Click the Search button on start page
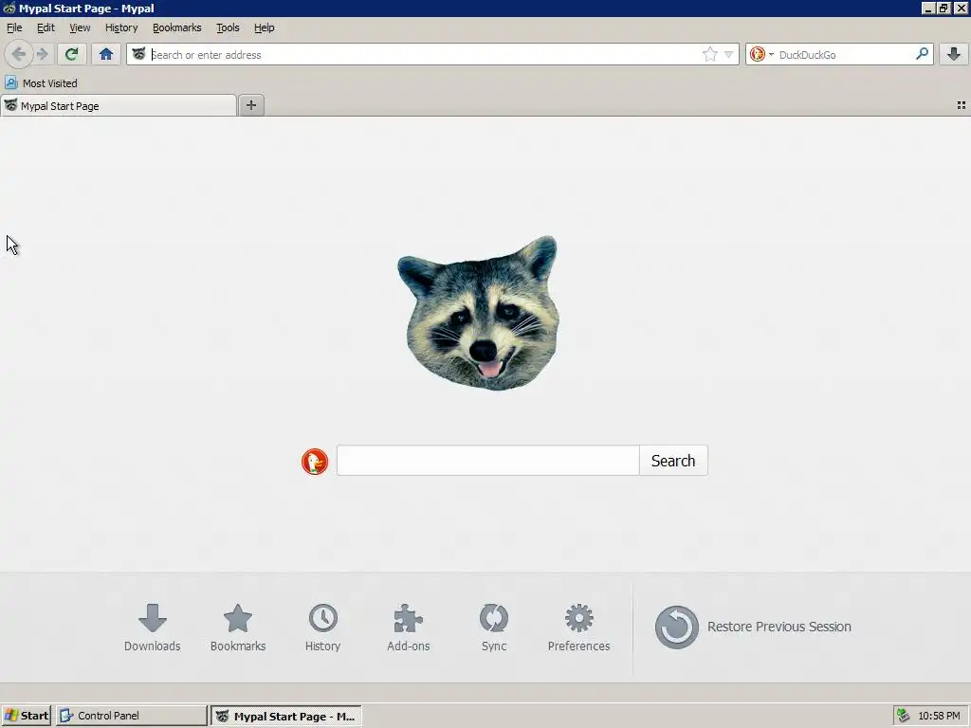971x728 pixels. coord(673,461)
